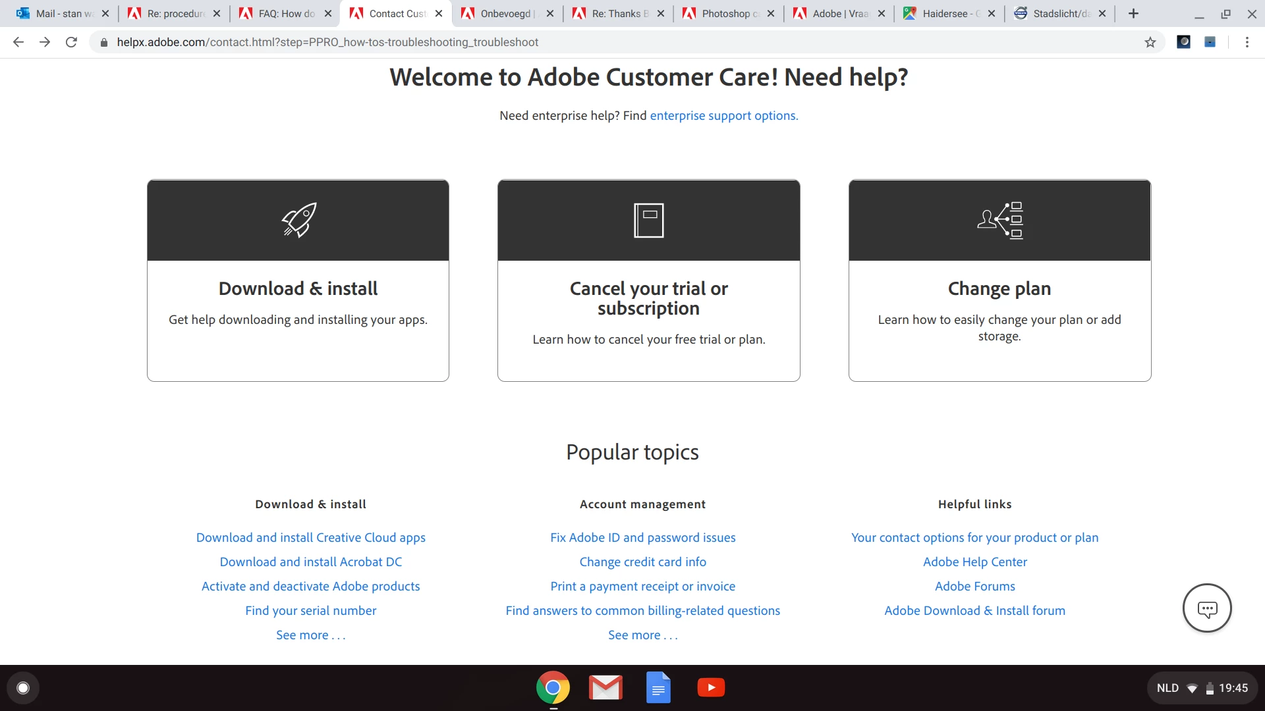The width and height of the screenshot is (1265, 711).
Task: Reload the page
Action: tap(71, 42)
